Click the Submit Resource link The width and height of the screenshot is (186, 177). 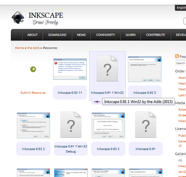point(33,93)
